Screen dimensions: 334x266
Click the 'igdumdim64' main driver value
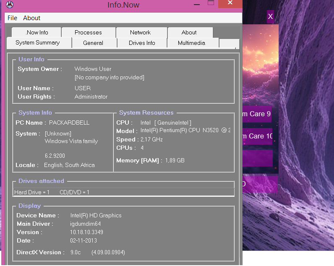pyautogui.click(x=86, y=224)
